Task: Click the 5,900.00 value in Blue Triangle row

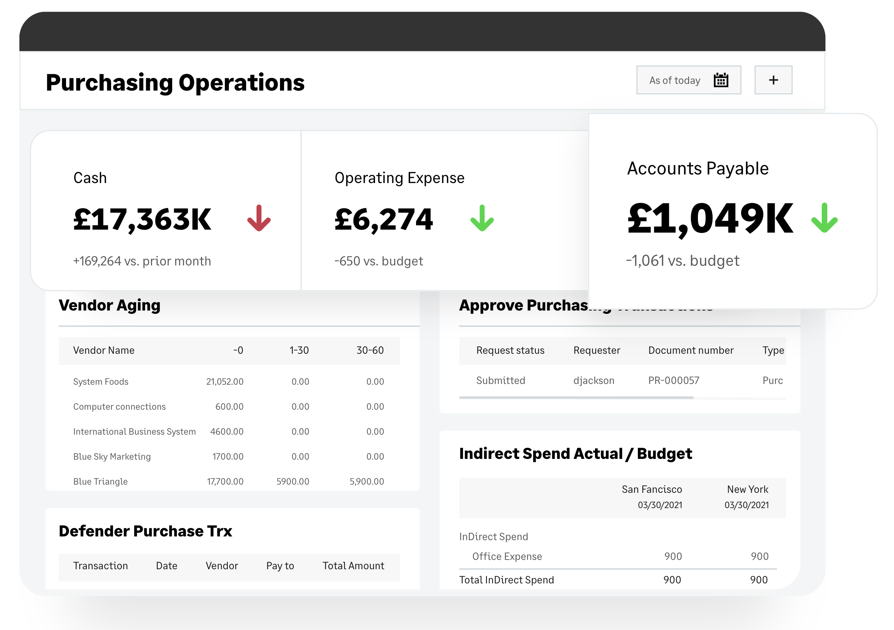Action: [x=367, y=481]
